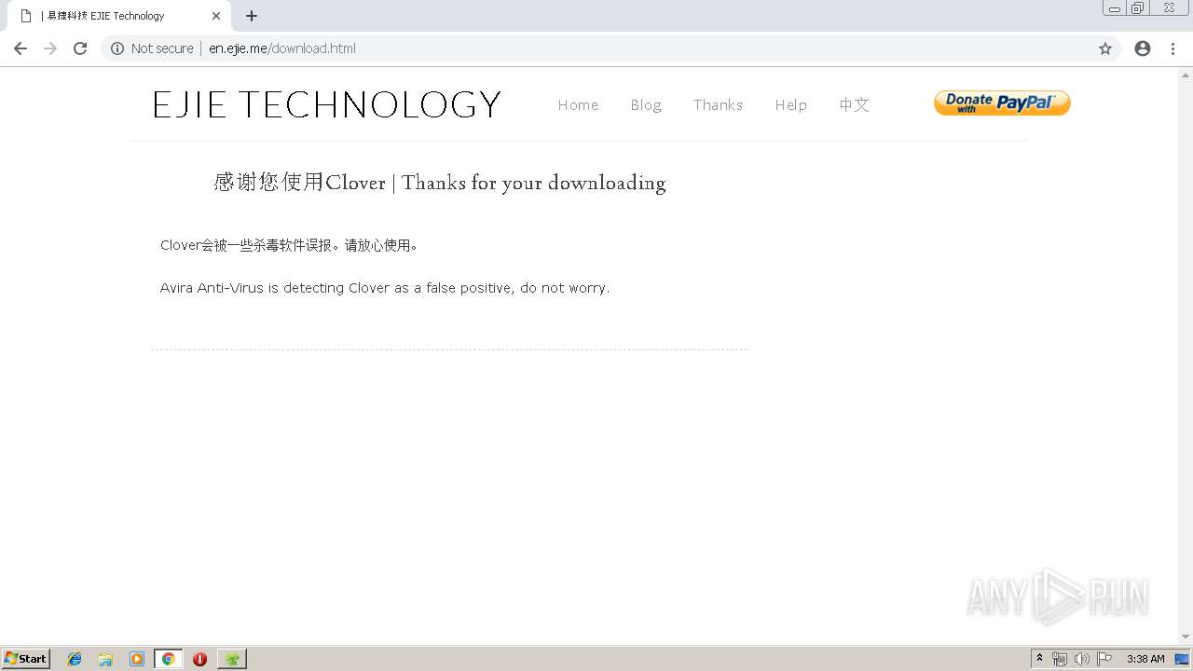The image size is (1193, 671).
Task: Go back to the previous page
Action: click(21, 48)
